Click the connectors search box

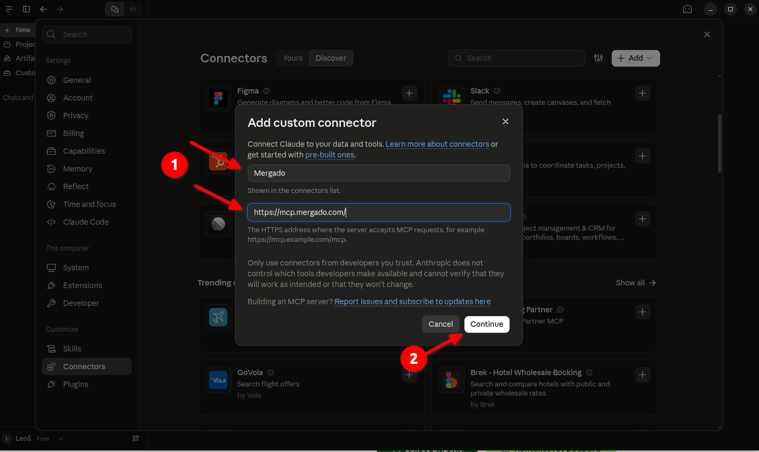click(x=517, y=58)
